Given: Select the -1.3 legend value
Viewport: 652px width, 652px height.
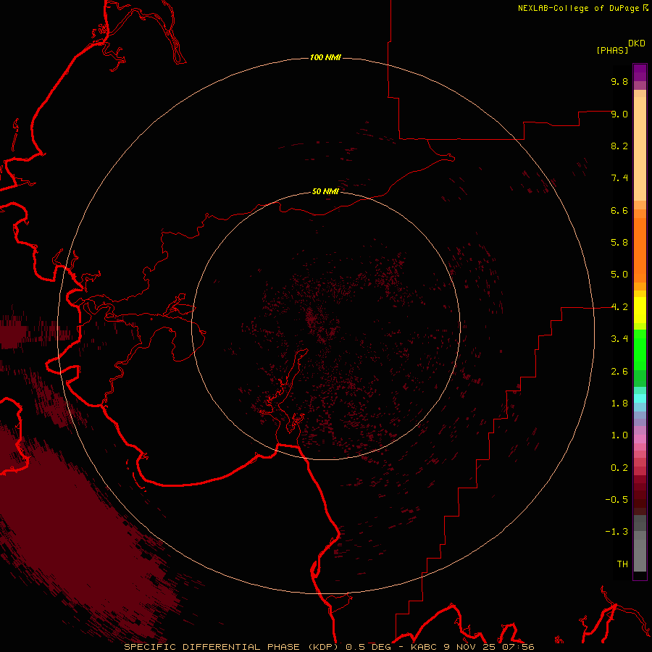Looking at the screenshot, I should coord(617,532).
